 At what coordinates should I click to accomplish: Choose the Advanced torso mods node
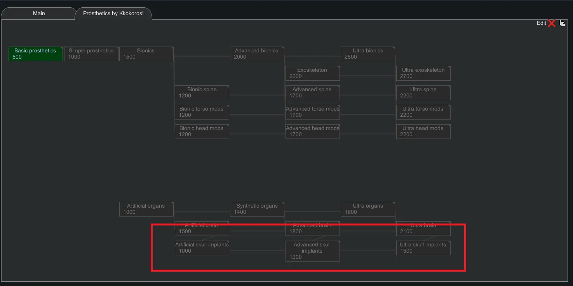(x=312, y=112)
